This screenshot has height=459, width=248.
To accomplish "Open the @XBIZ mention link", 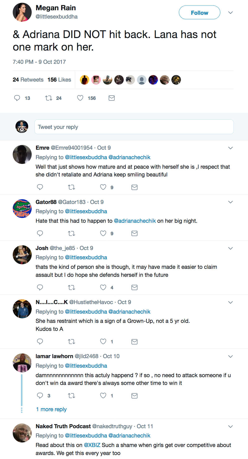I will click(x=92, y=445).
